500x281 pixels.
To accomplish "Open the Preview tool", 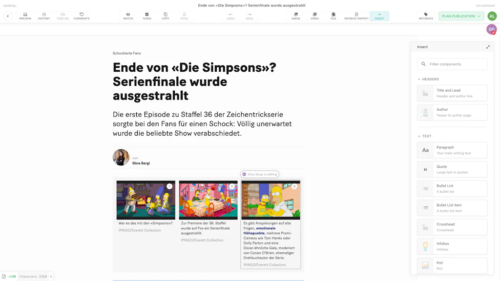I will 25,16.
